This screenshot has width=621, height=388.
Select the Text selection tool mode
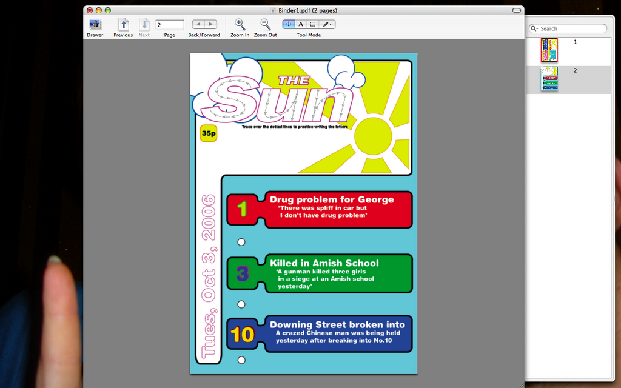(x=301, y=24)
